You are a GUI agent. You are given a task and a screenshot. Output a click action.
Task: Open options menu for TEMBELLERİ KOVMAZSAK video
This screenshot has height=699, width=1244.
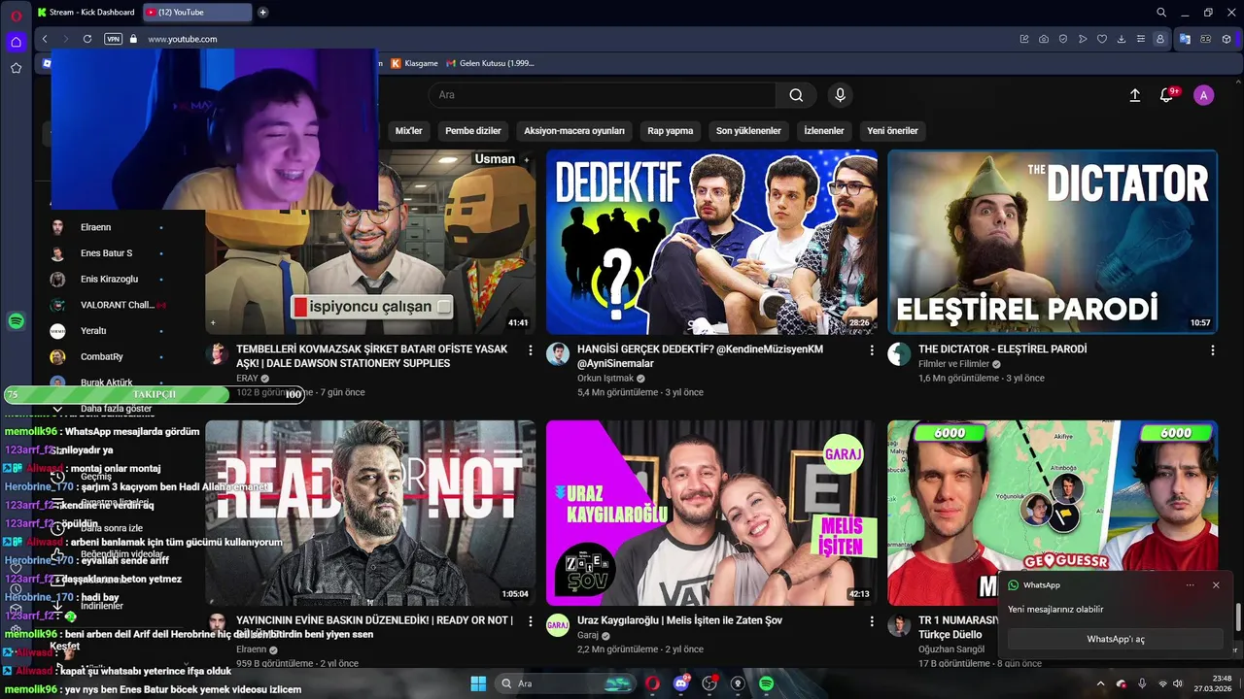[x=530, y=349]
